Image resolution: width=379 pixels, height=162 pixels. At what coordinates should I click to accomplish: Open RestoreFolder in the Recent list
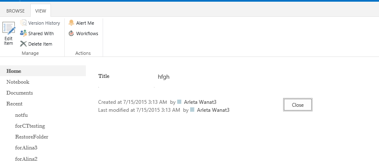click(32, 137)
